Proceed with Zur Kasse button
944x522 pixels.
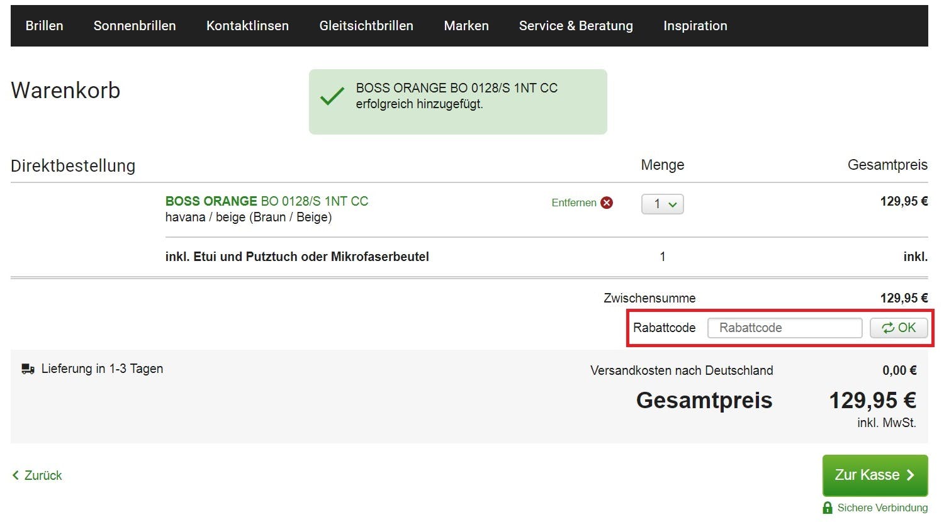(x=875, y=475)
